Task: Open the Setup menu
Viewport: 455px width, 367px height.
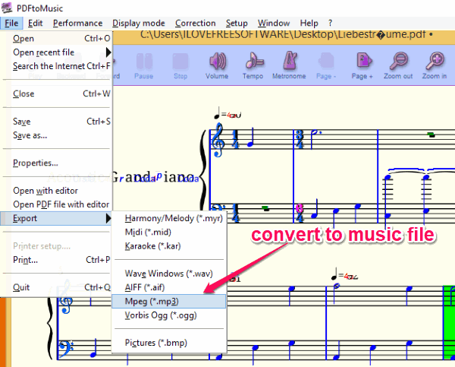Action: pos(237,24)
